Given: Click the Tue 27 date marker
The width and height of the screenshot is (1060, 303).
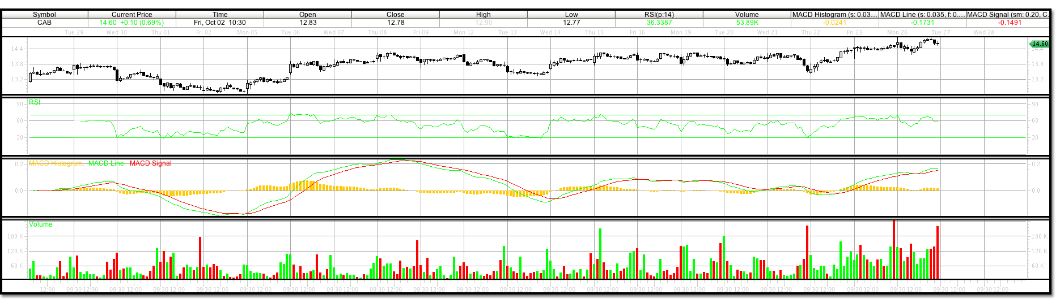Looking at the screenshot, I should point(940,32).
